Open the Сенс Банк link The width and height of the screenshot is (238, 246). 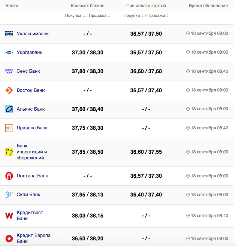click(28, 71)
